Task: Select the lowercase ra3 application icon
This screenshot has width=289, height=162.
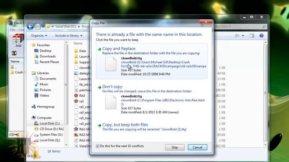Action: 76,101
